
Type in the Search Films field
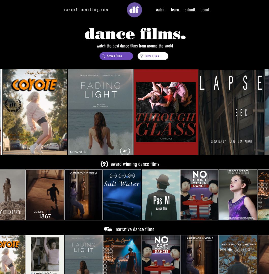(x=118, y=56)
